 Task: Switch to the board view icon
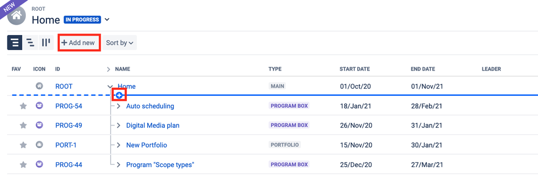46,43
